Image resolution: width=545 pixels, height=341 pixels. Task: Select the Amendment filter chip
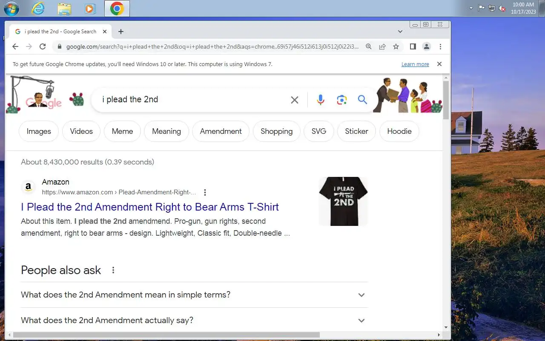[x=221, y=131]
